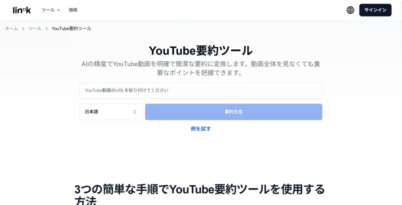Click the AIの精度で description paragraph

[201, 68]
